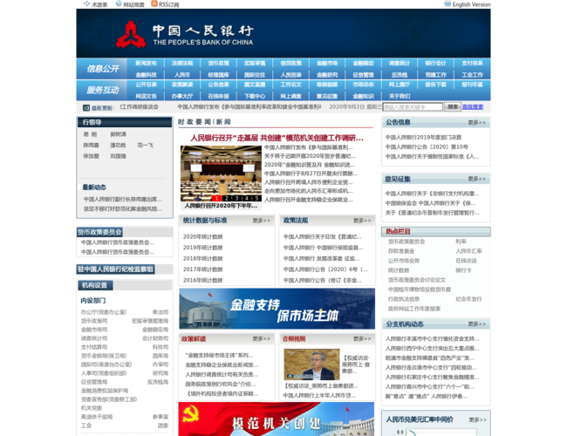The height and width of the screenshot is (436, 567).
Task: Open the 下载中心 menu item
Action: 255,96
